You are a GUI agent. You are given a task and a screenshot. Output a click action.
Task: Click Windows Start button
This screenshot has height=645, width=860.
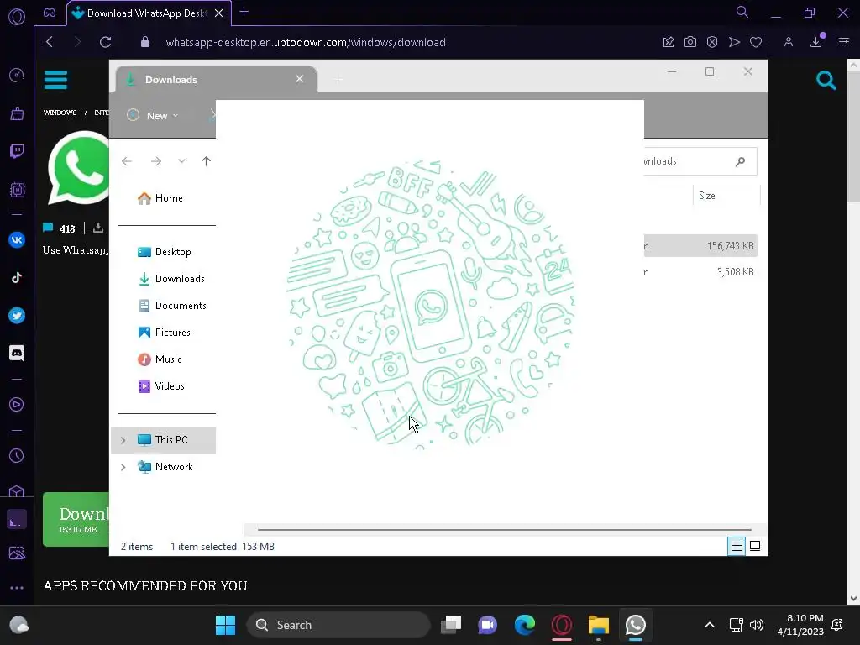tap(225, 625)
